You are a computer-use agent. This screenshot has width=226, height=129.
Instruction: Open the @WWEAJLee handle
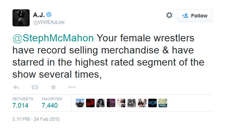pyautogui.click(x=49, y=22)
